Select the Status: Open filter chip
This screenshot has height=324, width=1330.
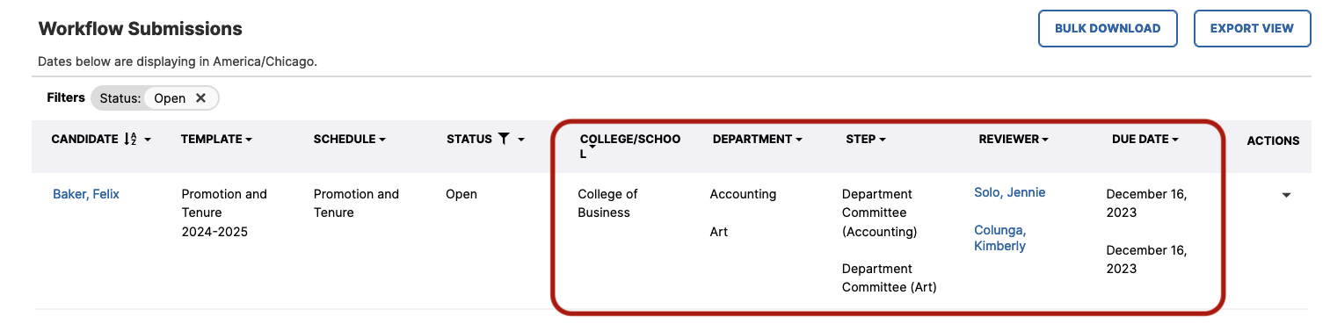click(x=155, y=98)
